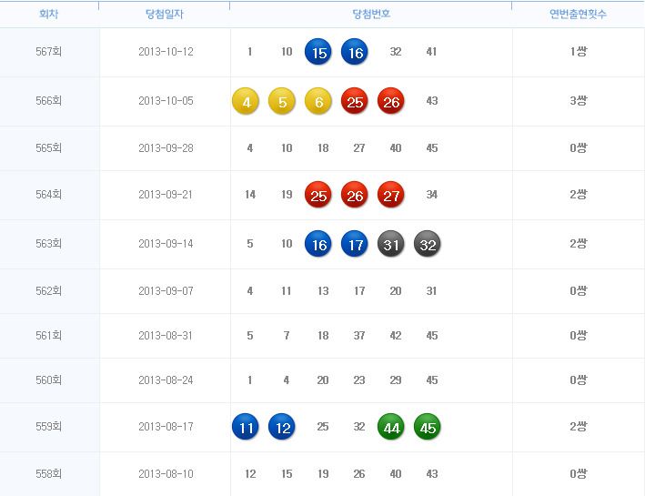Click draw date 2013-08-31
The image size is (645, 496).
coord(166,336)
